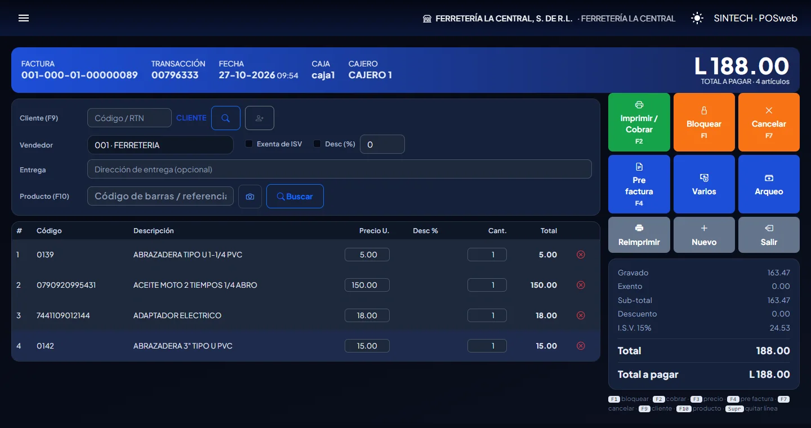The height and width of the screenshot is (428, 811).
Task: Click Imprimir / Cobrar button
Action: tap(639, 122)
